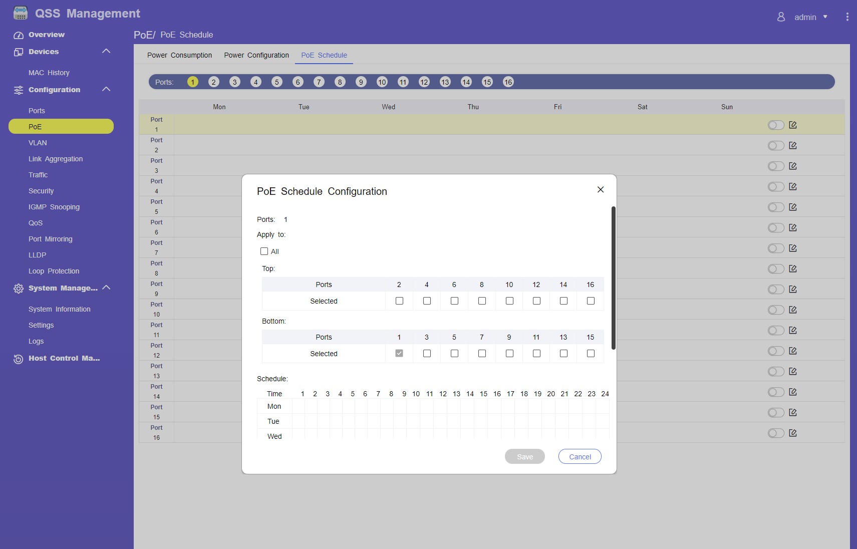Screen dimensions: 857x549
Task: Click the Overview gauge icon in sidebar
Action: (x=19, y=35)
